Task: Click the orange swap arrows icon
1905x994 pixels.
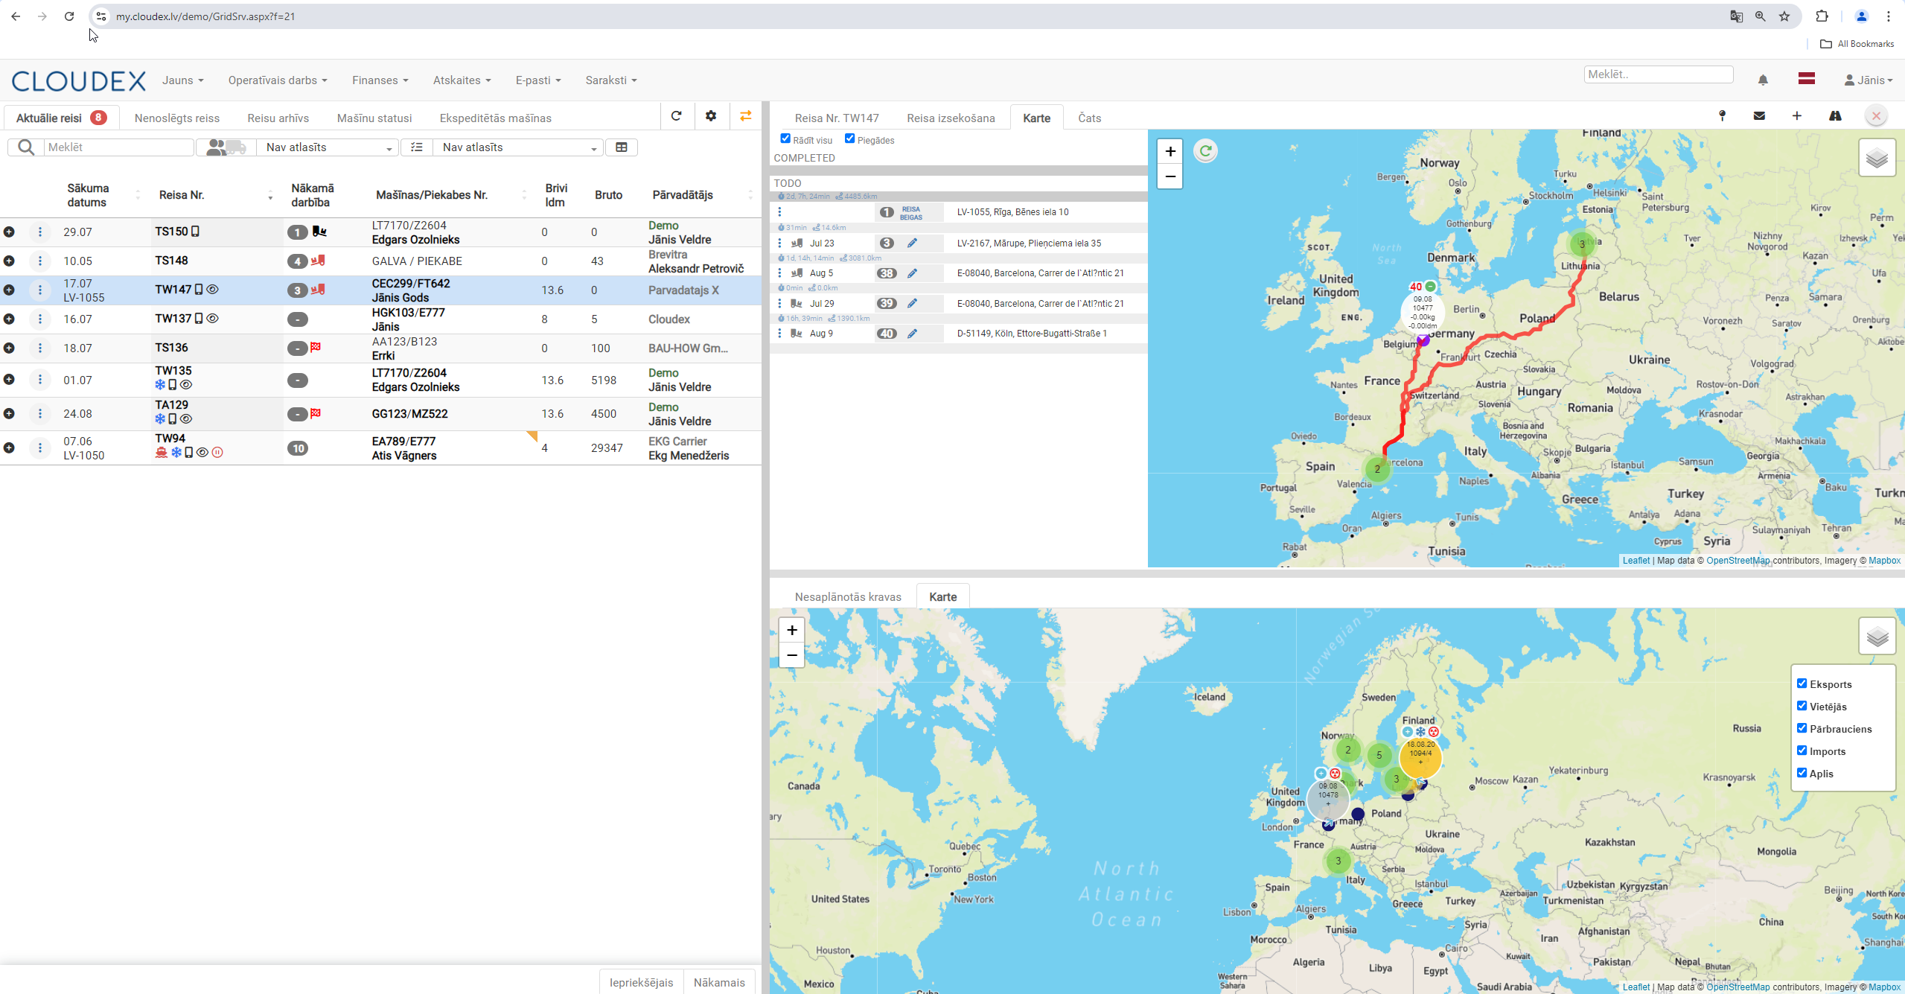Action: click(745, 116)
